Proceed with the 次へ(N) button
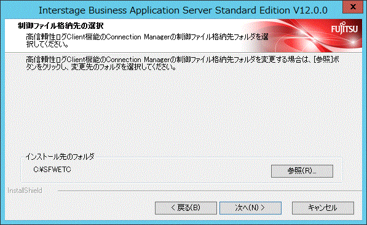 click(250, 208)
